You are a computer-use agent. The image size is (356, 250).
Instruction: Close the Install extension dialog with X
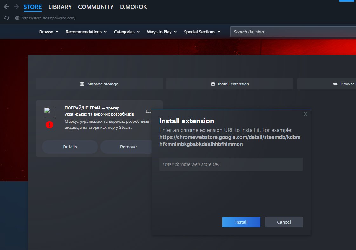click(306, 114)
